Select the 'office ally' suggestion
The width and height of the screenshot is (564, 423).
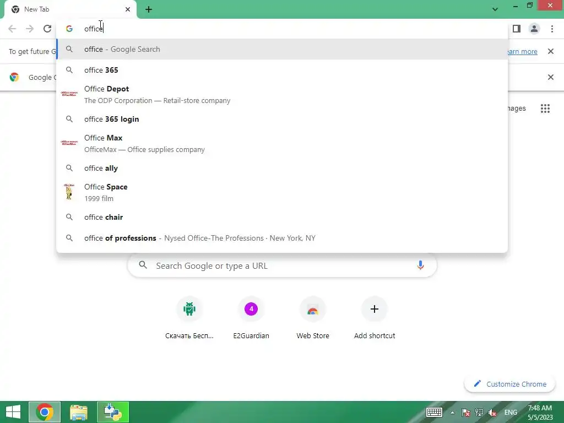pos(283,168)
